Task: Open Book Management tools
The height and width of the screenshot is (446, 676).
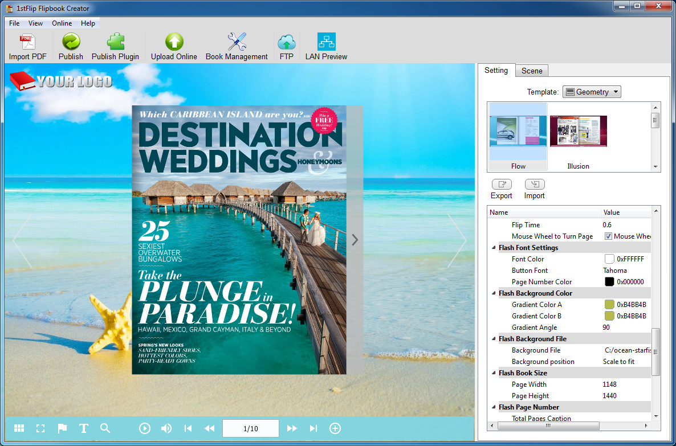Action: tap(237, 43)
